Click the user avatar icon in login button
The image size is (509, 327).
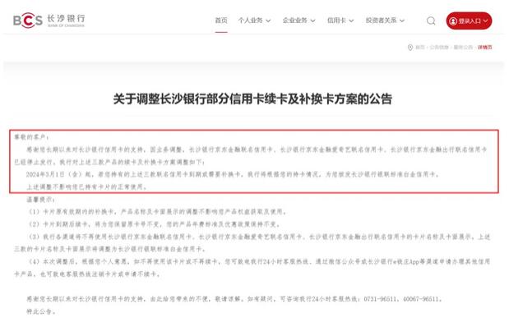click(x=453, y=21)
